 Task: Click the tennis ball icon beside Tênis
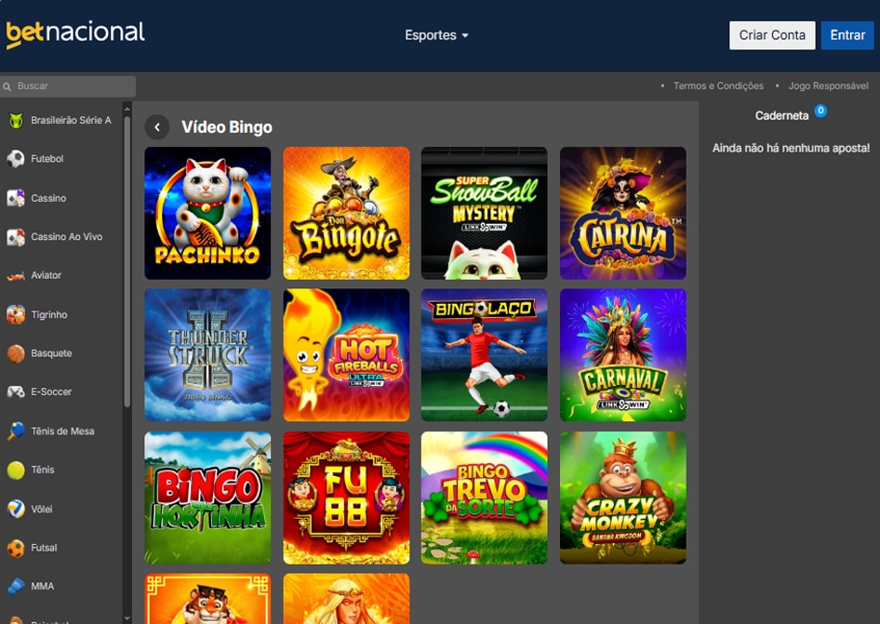tap(15, 470)
